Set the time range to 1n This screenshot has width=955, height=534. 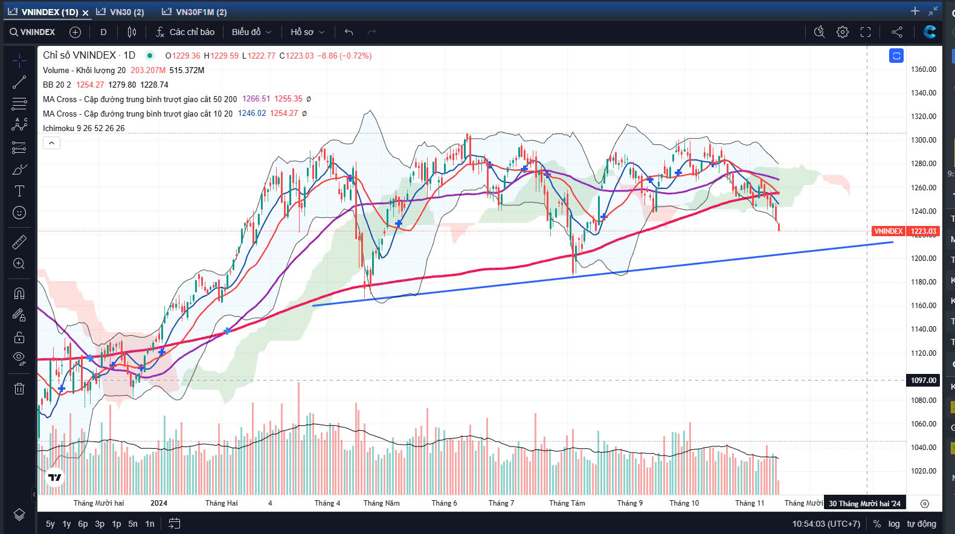tap(150, 524)
